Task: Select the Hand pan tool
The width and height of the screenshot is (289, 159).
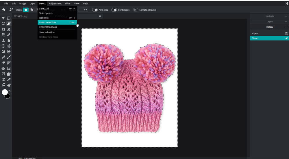Action: [9, 85]
